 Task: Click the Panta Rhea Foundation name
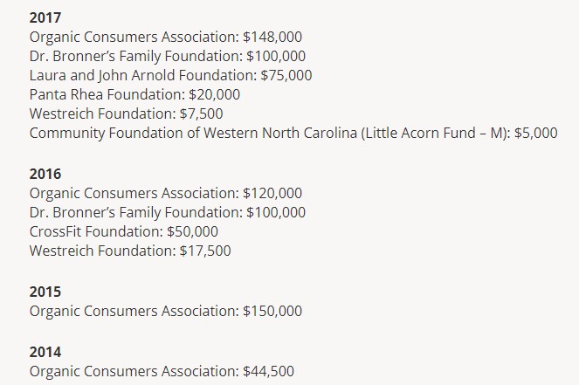(x=106, y=94)
